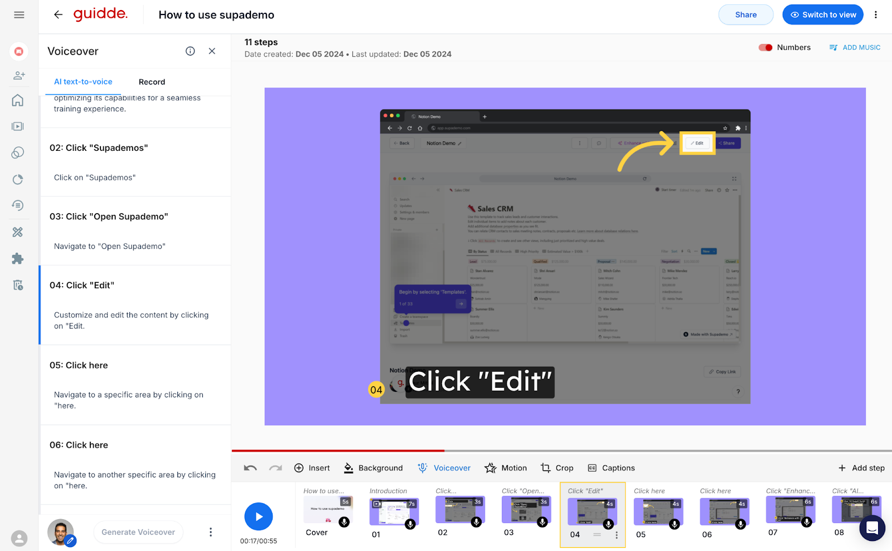Image resolution: width=892 pixels, height=551 pixels.
Task: Click microphone icon on Cover thumbnail
Action: pos(345,522)
